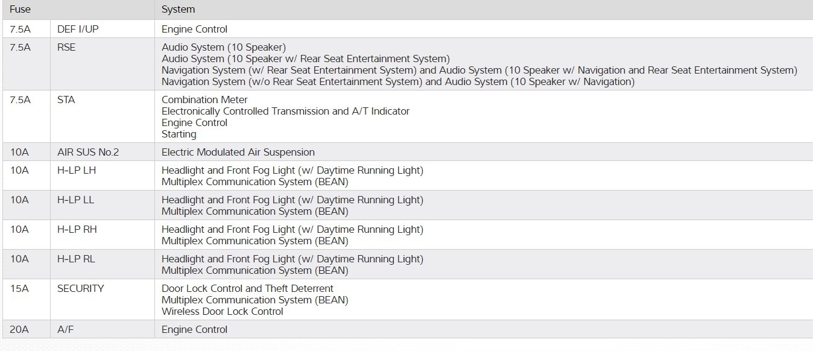Select Electric Modulated Air Suspension text
Viewport: 813px width, 351px height.
pos(238,152)
